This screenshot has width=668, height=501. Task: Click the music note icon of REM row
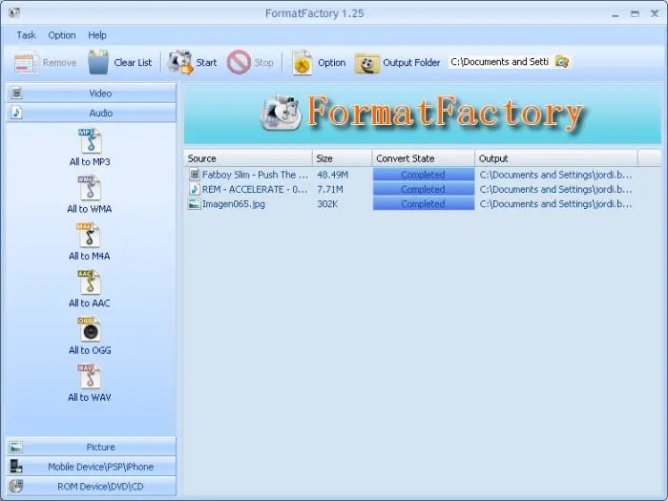pyautogui.click(x=195, y=189)
